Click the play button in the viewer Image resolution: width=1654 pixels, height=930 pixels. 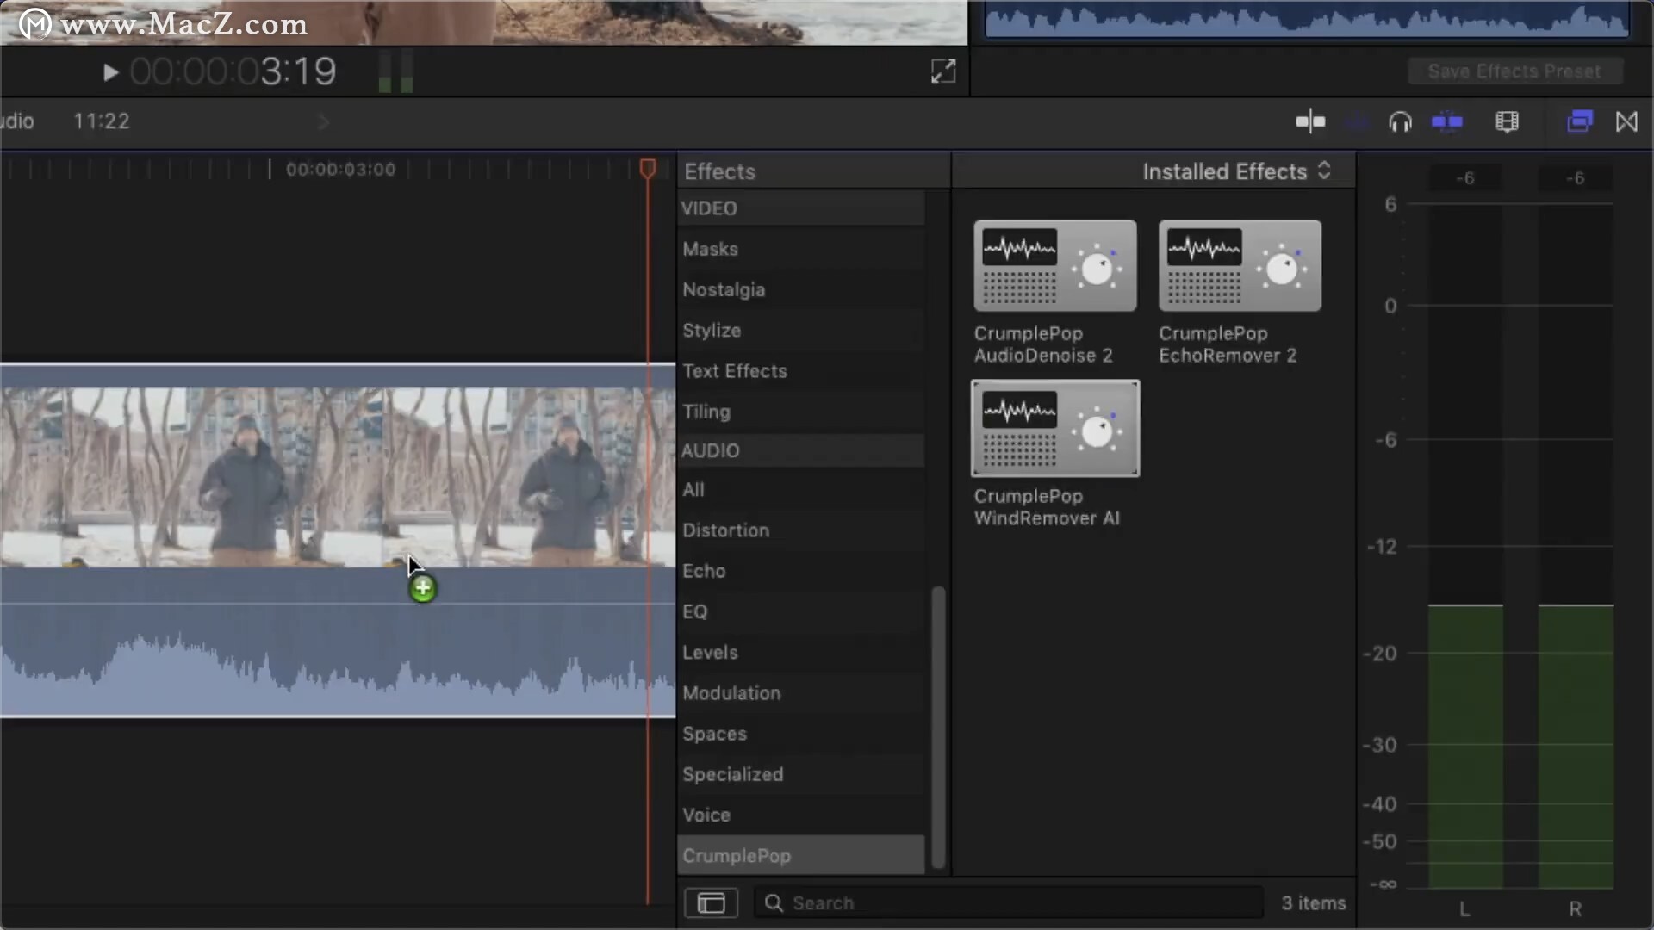[110, 72]
